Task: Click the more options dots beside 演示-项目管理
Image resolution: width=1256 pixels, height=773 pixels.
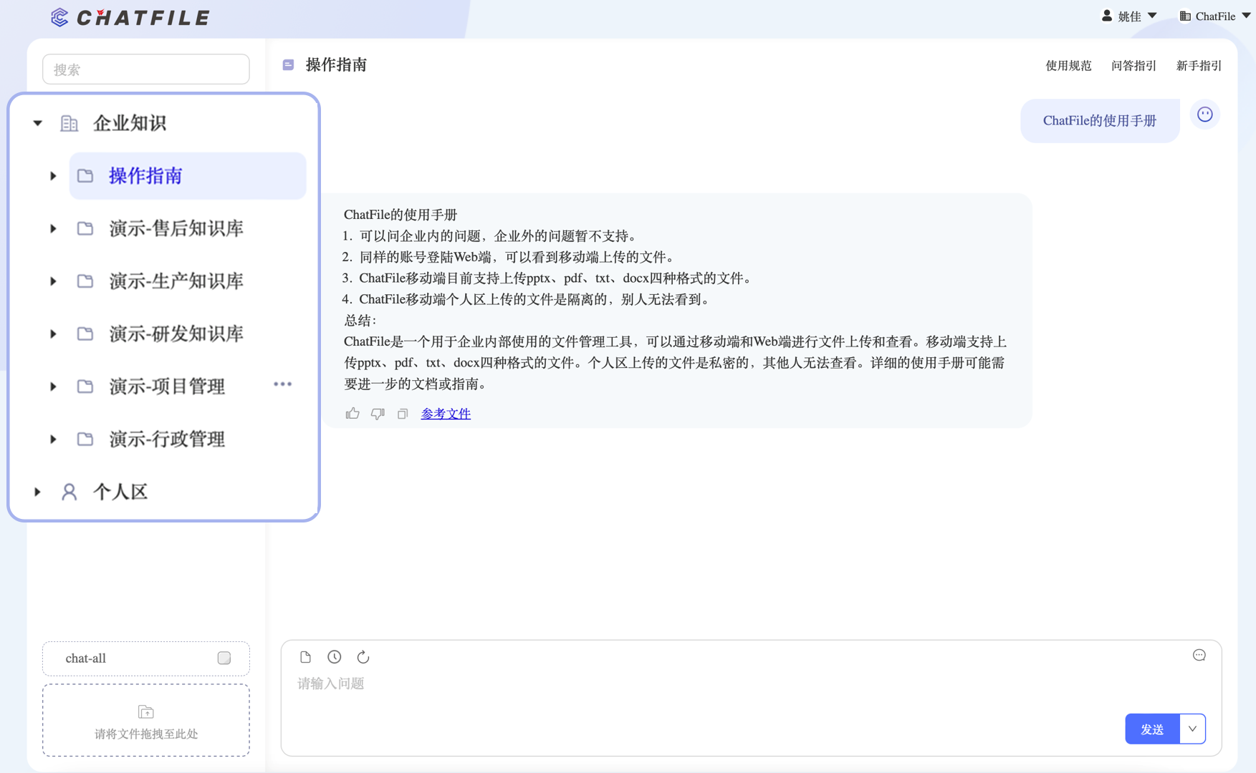Action: 282,385
